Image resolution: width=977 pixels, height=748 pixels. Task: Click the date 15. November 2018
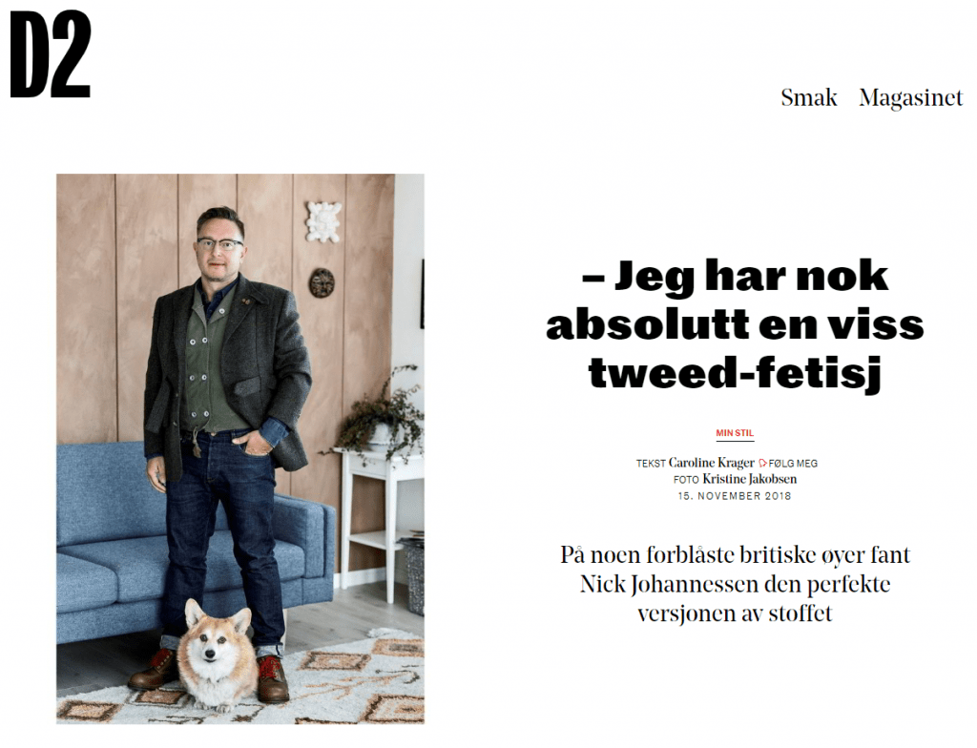[735, 496]
